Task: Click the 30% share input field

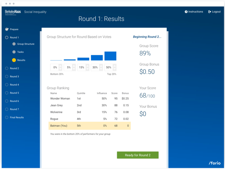Action: coord(95,68)
